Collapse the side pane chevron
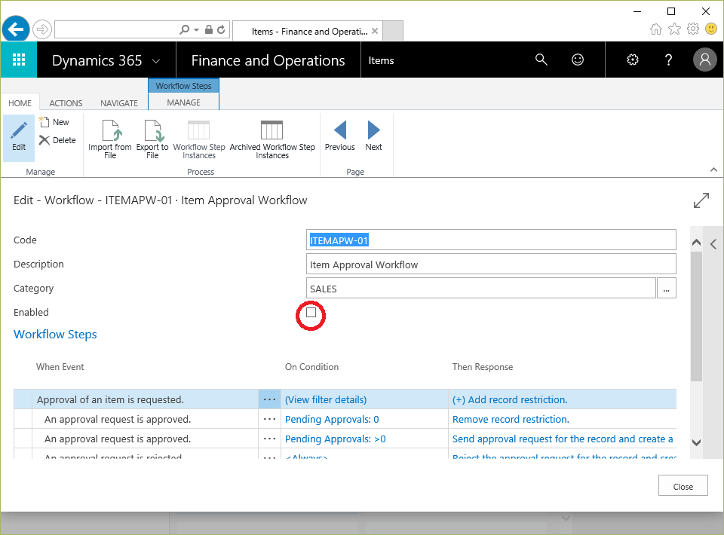724x535 pixels. point(714,244)
